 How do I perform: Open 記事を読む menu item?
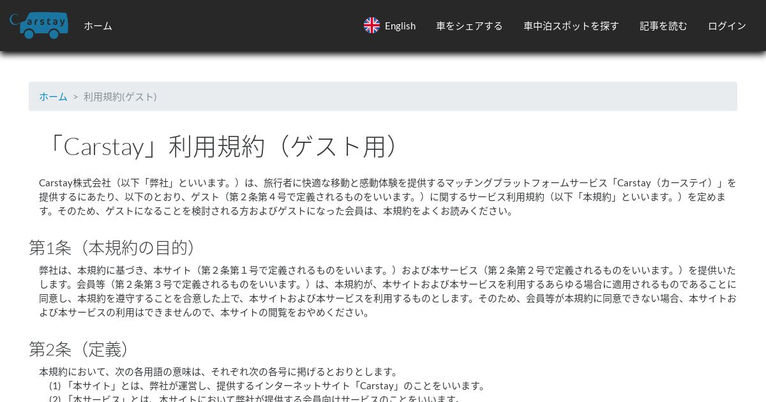[x=663, y=26]
